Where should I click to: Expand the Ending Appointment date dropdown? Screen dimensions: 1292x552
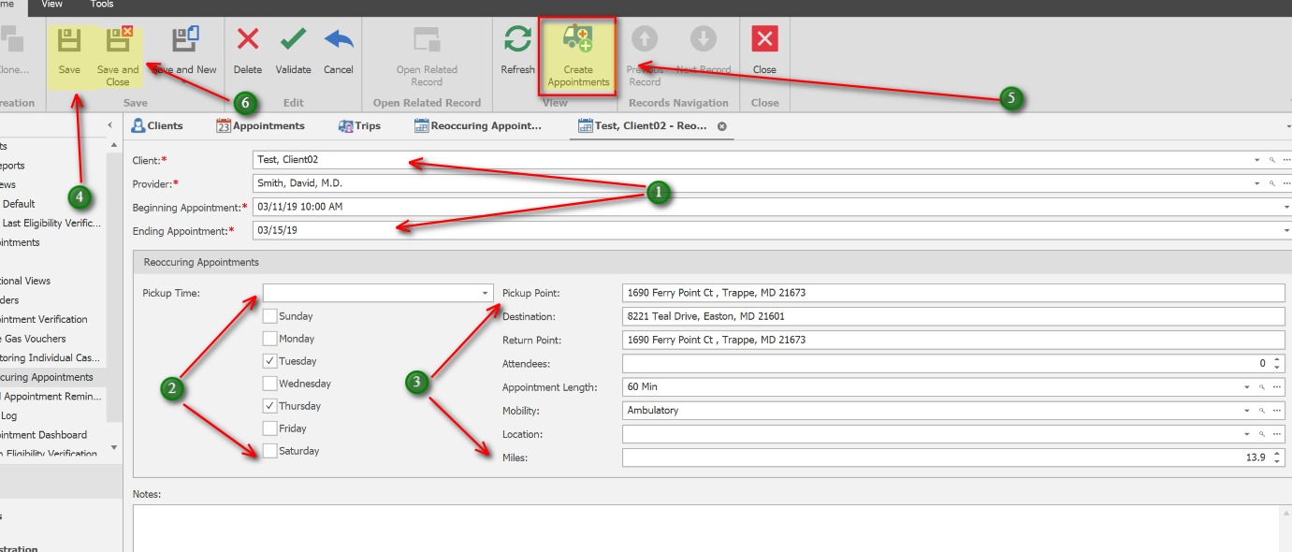(x=1285, y=230)
